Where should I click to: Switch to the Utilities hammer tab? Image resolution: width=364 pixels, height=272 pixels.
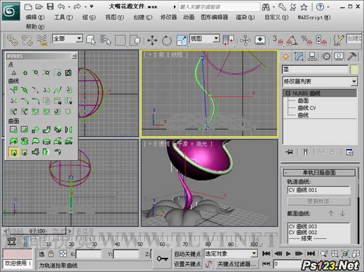pos(352,56)
